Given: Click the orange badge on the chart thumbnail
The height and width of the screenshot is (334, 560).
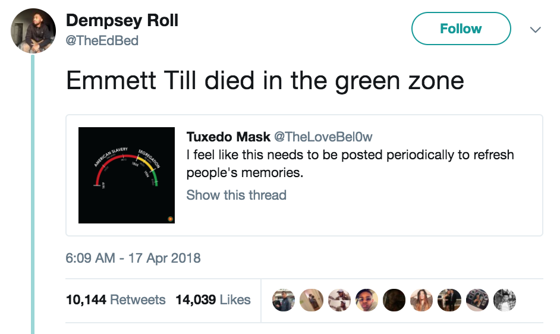Looking at the screenshot, I should coord(169,218).
